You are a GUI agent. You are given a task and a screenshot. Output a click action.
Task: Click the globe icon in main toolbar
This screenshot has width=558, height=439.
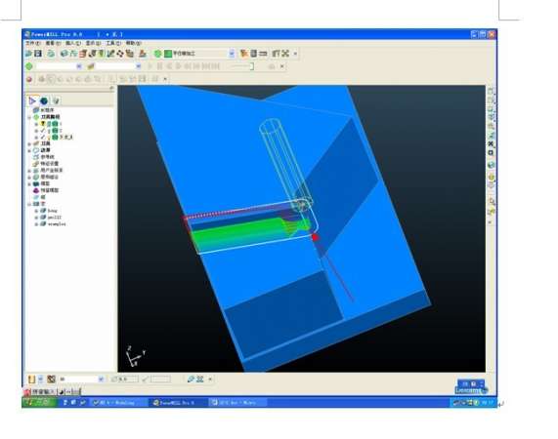click(x=64, y=54)
